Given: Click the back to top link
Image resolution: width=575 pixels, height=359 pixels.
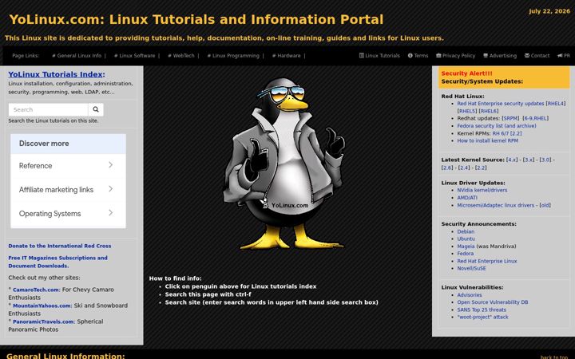Looking at the screenshot, I should [x=554, y=357].
